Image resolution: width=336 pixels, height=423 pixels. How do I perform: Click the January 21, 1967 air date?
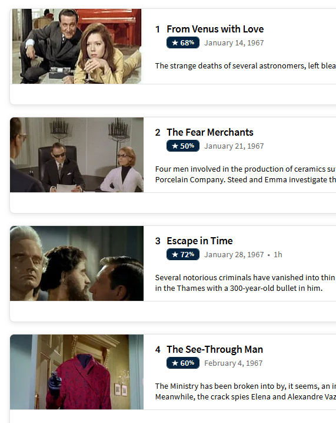(234, 146)
